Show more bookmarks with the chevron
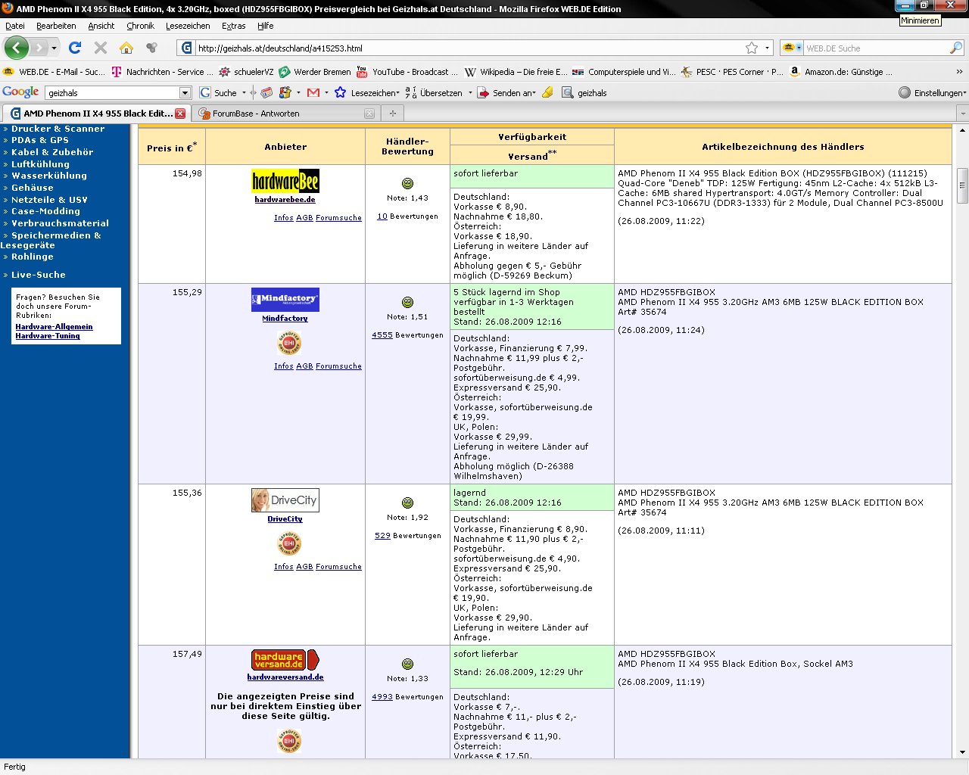 click(x=960, y=72)
